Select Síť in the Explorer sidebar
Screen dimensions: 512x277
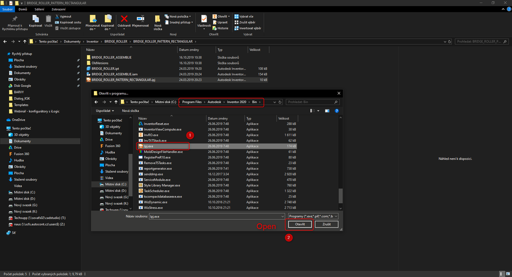click(x=11, y=232)
